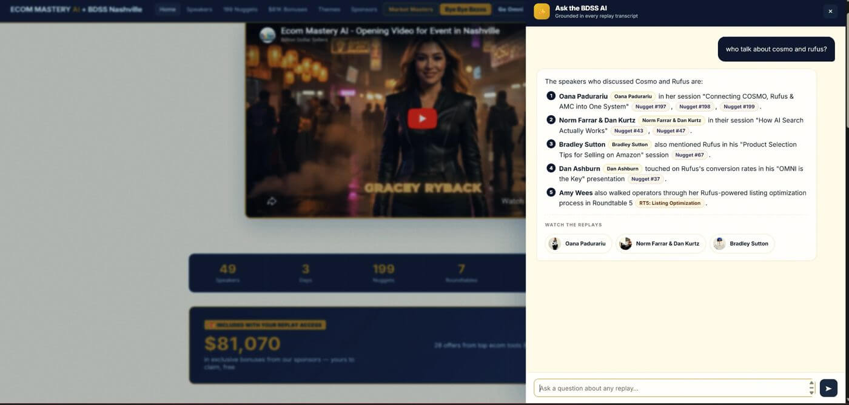Image resolution: width=849 pixels, height=405 pixels.
Task: Open Nugget #198 reference chip
Action: click(x=695, y=107)
